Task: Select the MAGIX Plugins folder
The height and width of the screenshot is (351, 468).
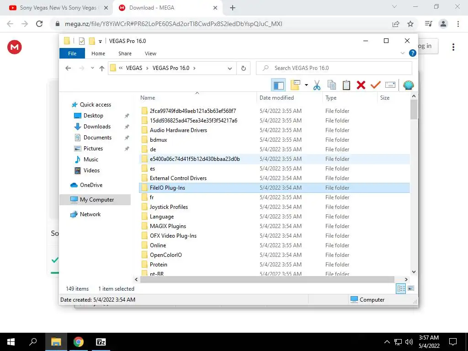Action: 168,226
